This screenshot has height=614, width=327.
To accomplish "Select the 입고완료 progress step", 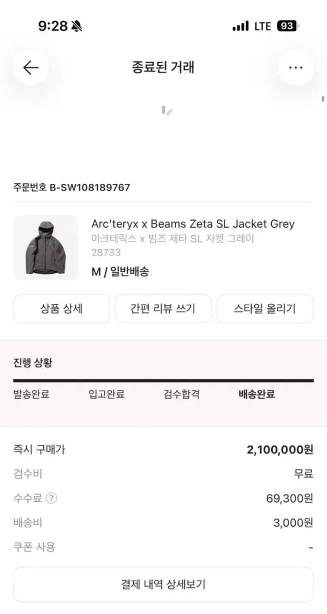I will (x=106, y=394).
